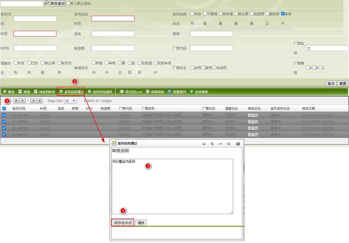This screenshot has width=349, height=243.
Task: Click 修改日期 column header
Action: tap(308, 109)
